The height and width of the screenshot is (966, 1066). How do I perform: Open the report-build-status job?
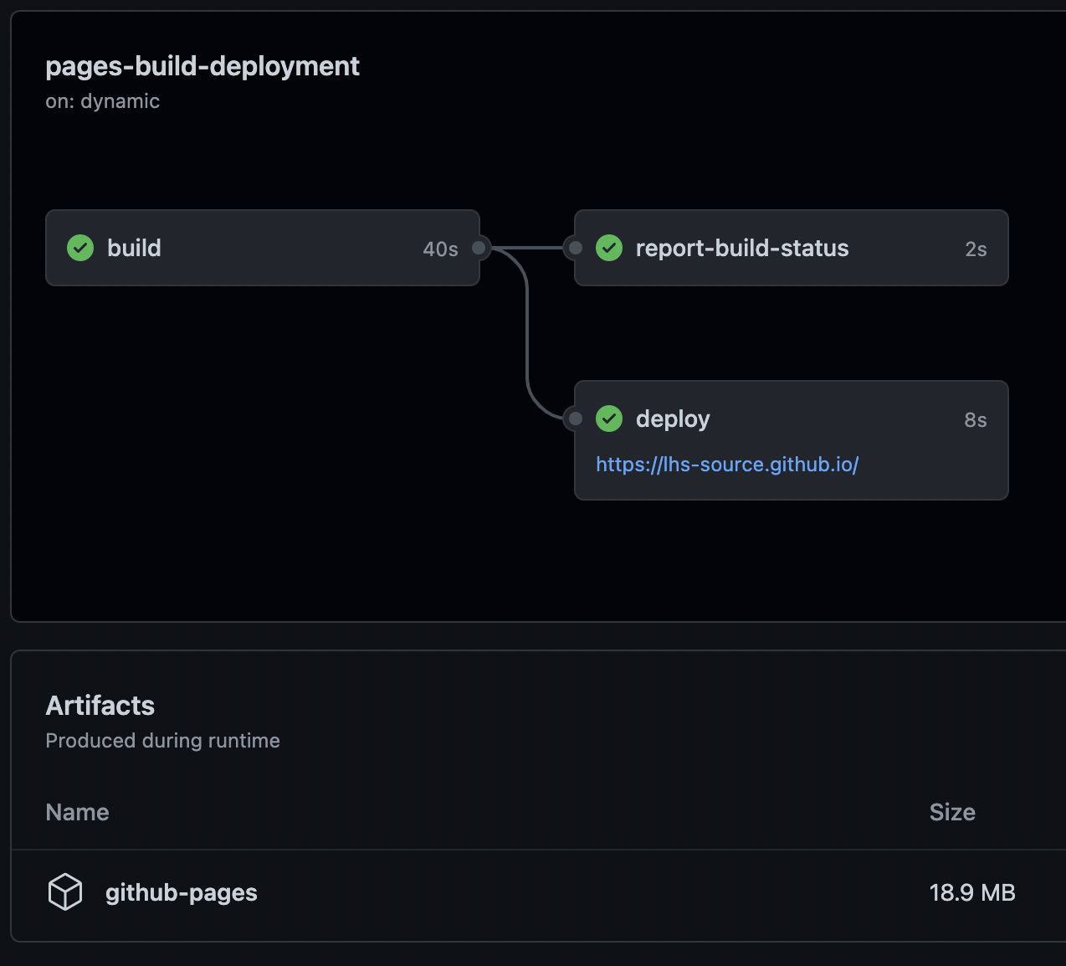click(741, 248)
